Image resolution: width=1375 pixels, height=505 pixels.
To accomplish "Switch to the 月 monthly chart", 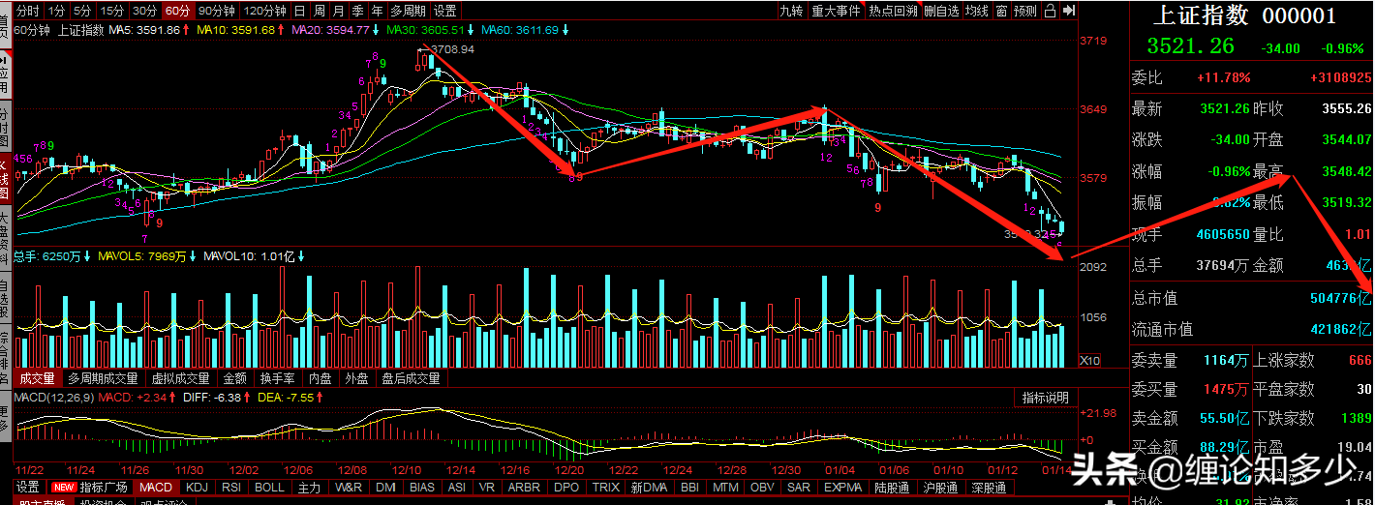I will click(338, 11).
